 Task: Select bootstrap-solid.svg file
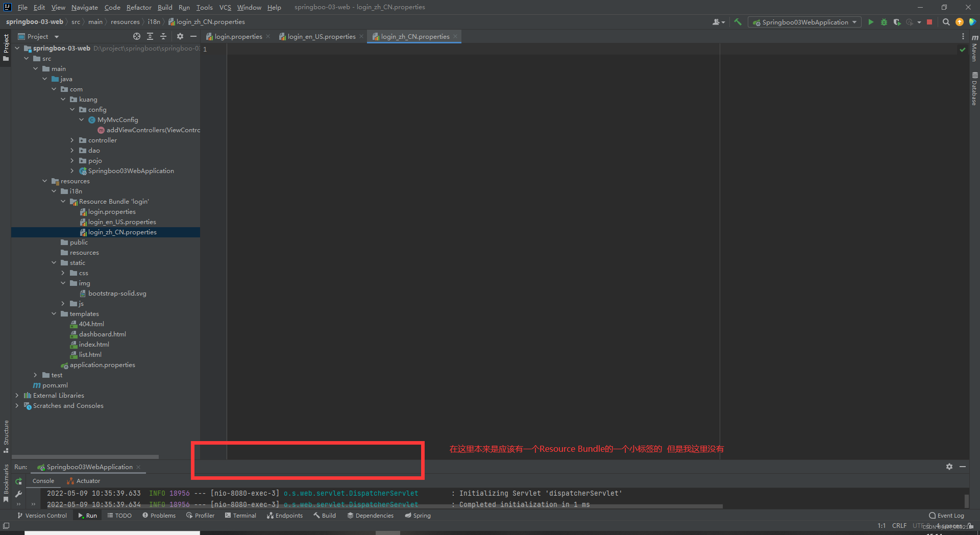pyautogui.click(x=117, y=293)
